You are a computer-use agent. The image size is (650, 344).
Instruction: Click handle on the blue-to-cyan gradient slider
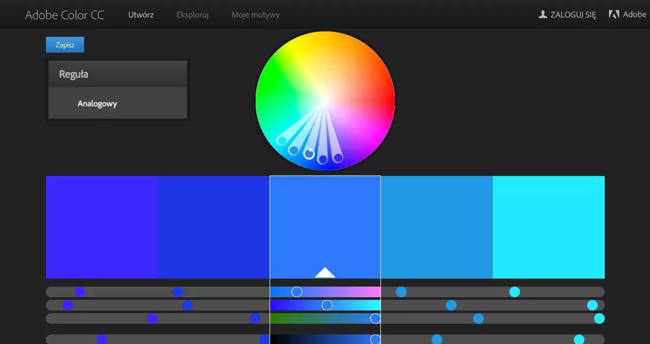pyautogui.click(x=327, y=305)
